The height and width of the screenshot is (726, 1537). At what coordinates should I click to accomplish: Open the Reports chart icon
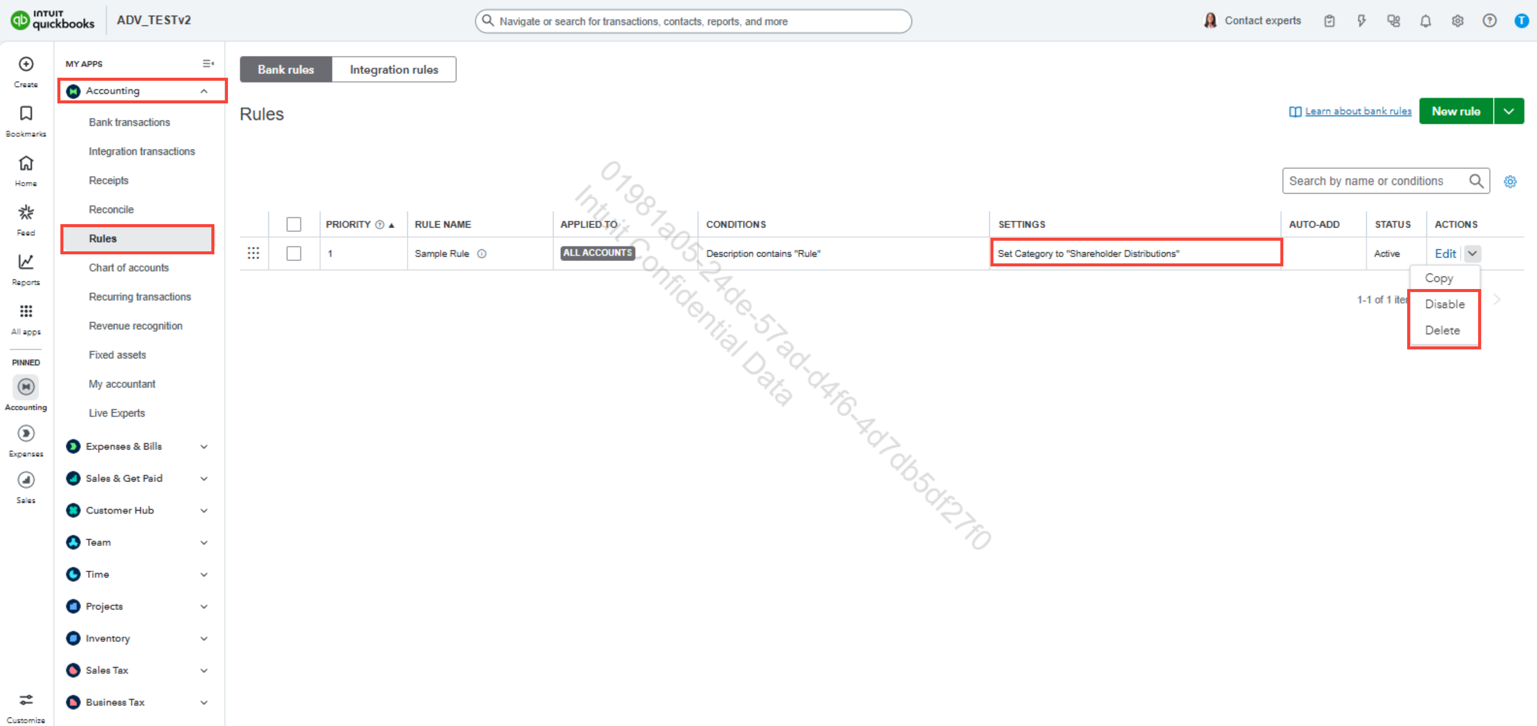pyautogui.click(x=26, y=262)
